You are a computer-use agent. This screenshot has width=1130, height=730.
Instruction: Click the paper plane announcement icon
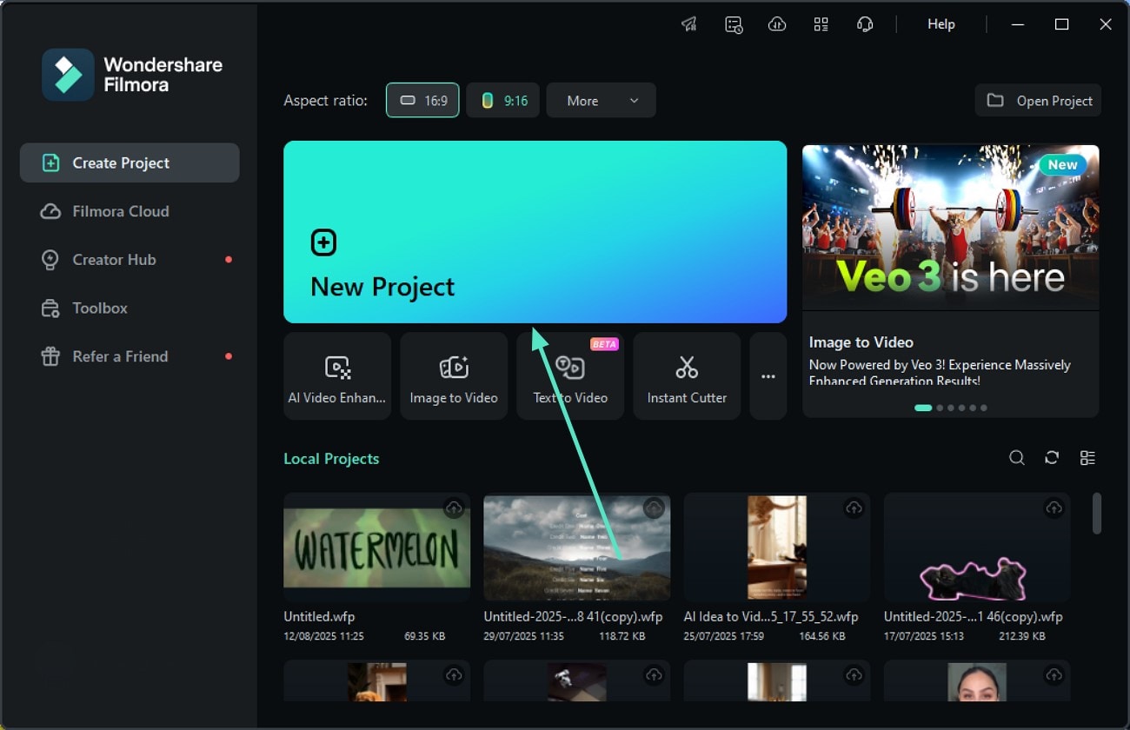(x=689, y=24)
